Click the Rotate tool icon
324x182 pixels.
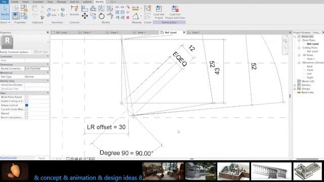pyautogui.click(x=101, y=16)
